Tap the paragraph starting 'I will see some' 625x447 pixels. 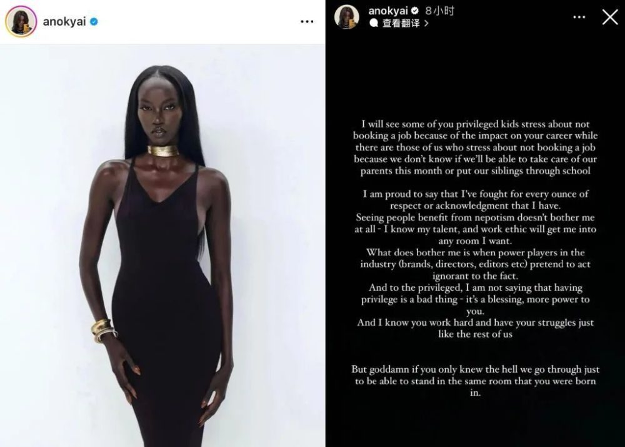pyautogui.click(x=476, y=147)
